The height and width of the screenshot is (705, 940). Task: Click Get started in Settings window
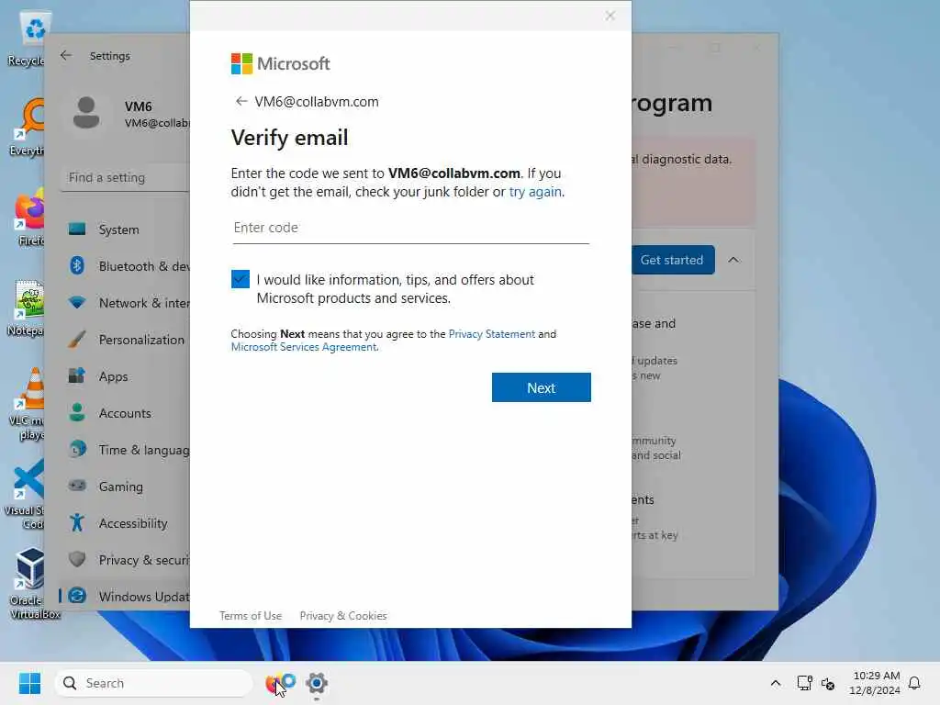pyautogui.click(x=671, y=260)
